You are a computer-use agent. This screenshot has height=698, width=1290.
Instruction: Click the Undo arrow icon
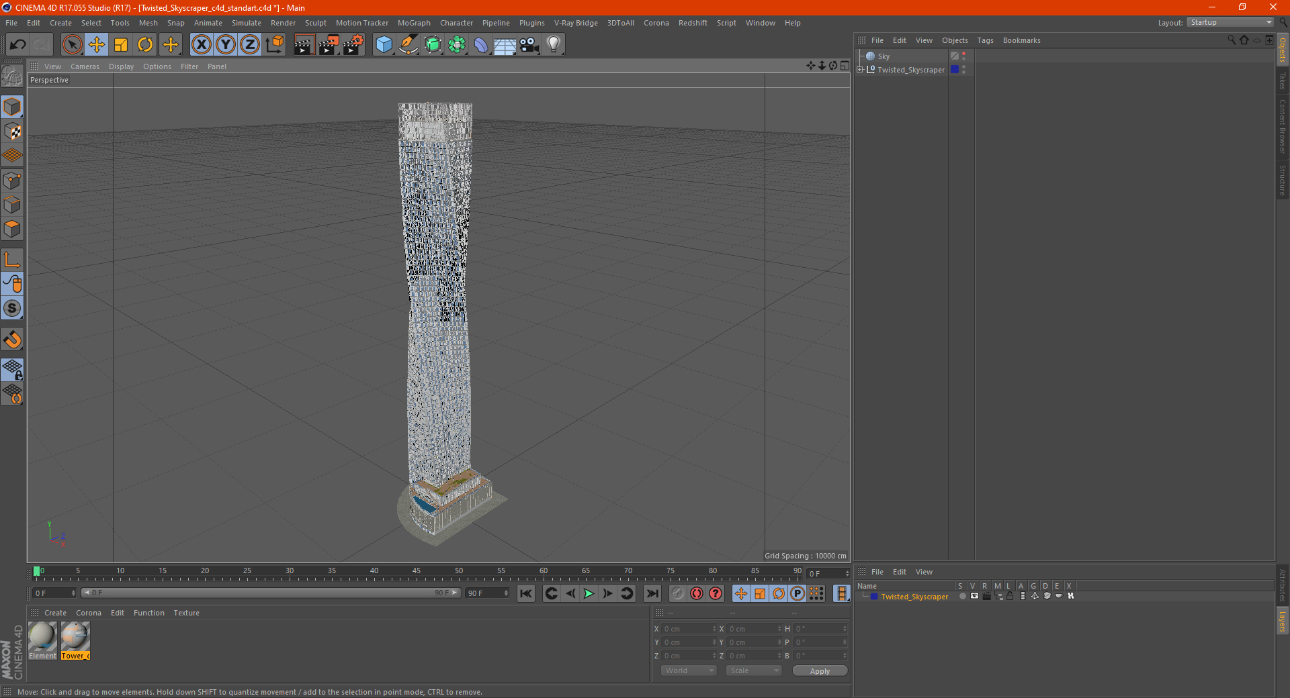pyautogui.click(x=18, y=45)
